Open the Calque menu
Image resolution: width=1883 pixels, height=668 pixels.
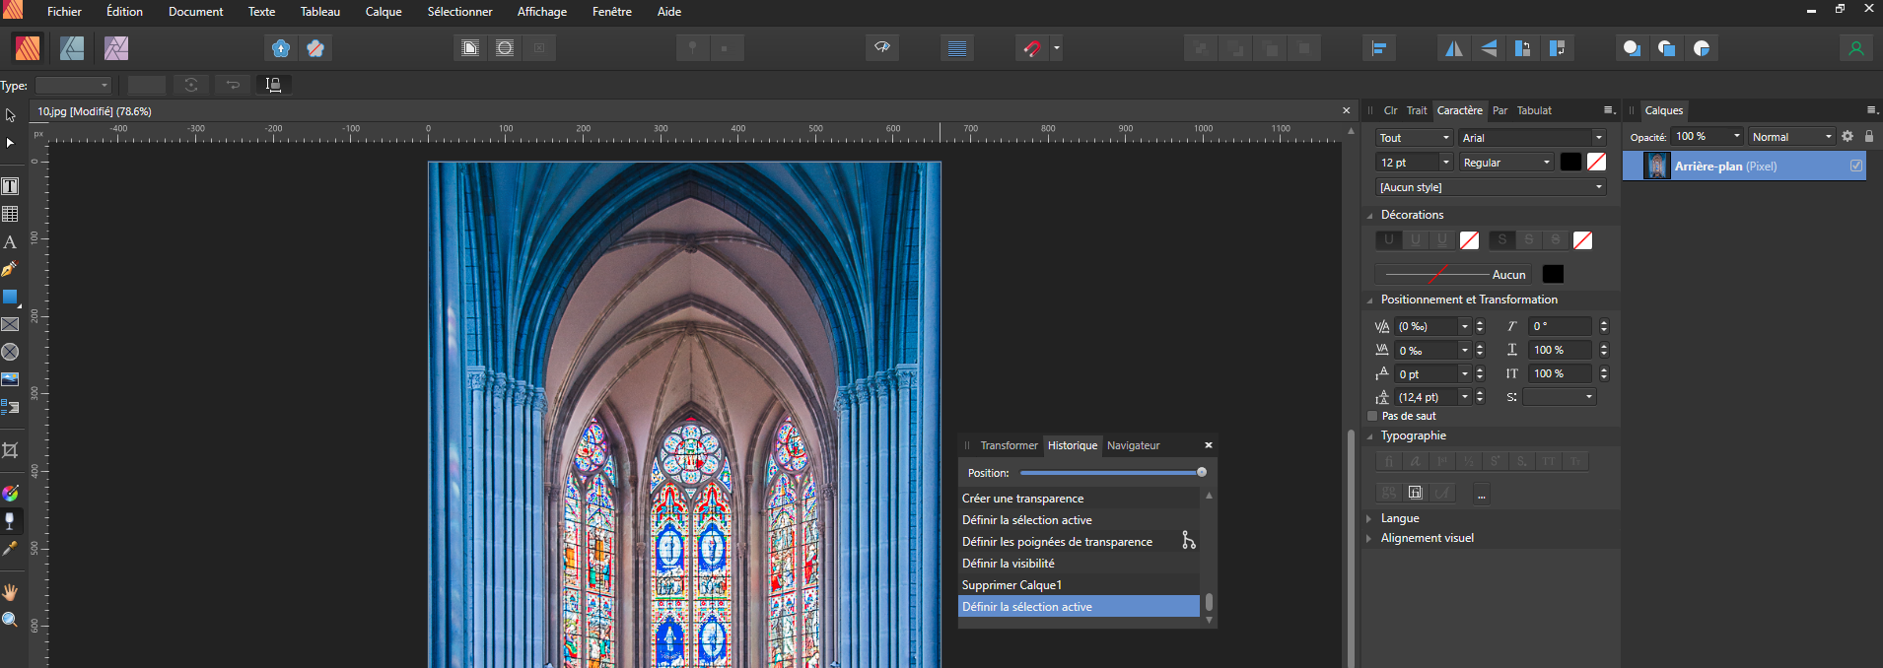coord(384,12)
